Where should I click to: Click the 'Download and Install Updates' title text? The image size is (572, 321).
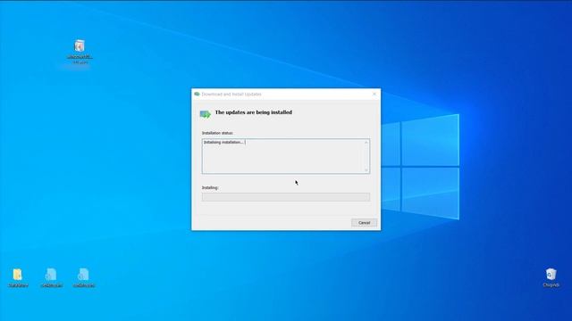pyautogui.click(x=231, y=95)
